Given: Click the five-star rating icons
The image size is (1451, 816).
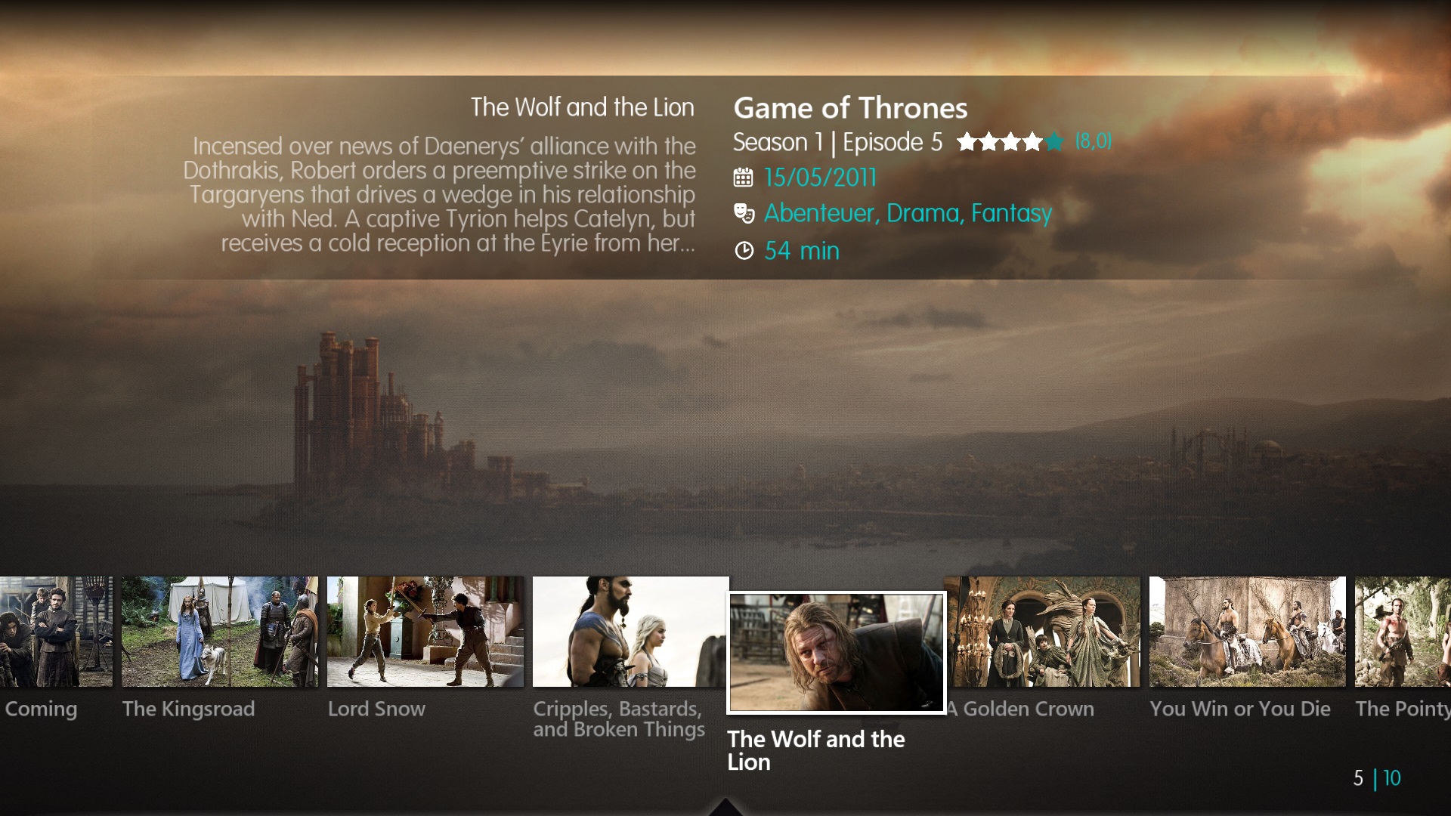Looking at the screenshot, I should click(x=1010, y=141).
